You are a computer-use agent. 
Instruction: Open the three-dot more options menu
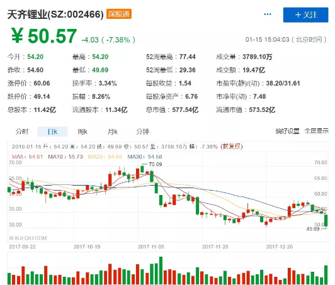268,14
